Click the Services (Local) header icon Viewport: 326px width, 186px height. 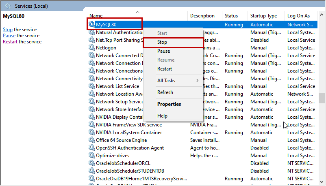8,6
